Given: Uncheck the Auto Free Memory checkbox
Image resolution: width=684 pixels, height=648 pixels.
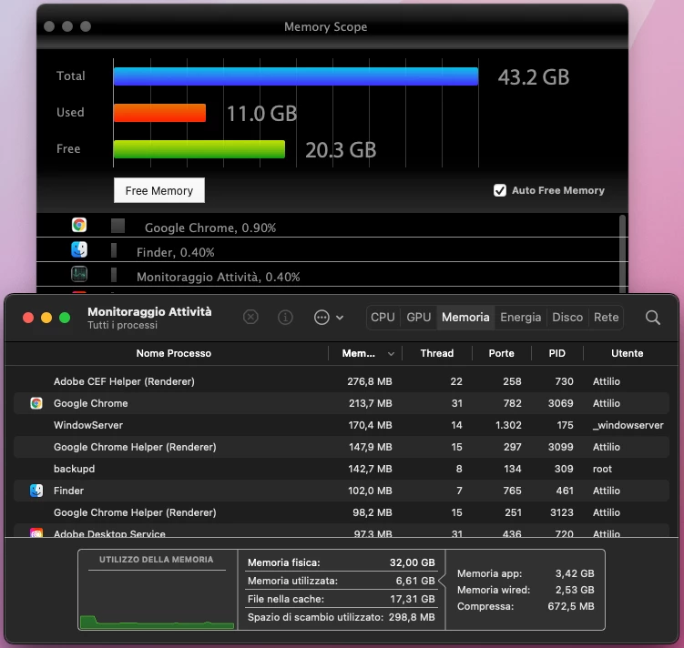Looking at the screenshot, I should tap(500, 190).
